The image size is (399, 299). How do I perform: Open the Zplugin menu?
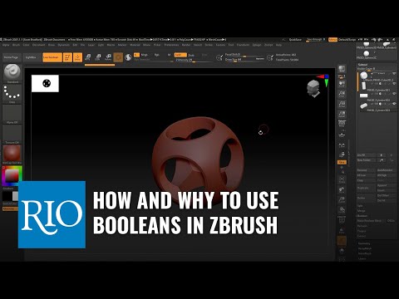(x=257, y=45)
